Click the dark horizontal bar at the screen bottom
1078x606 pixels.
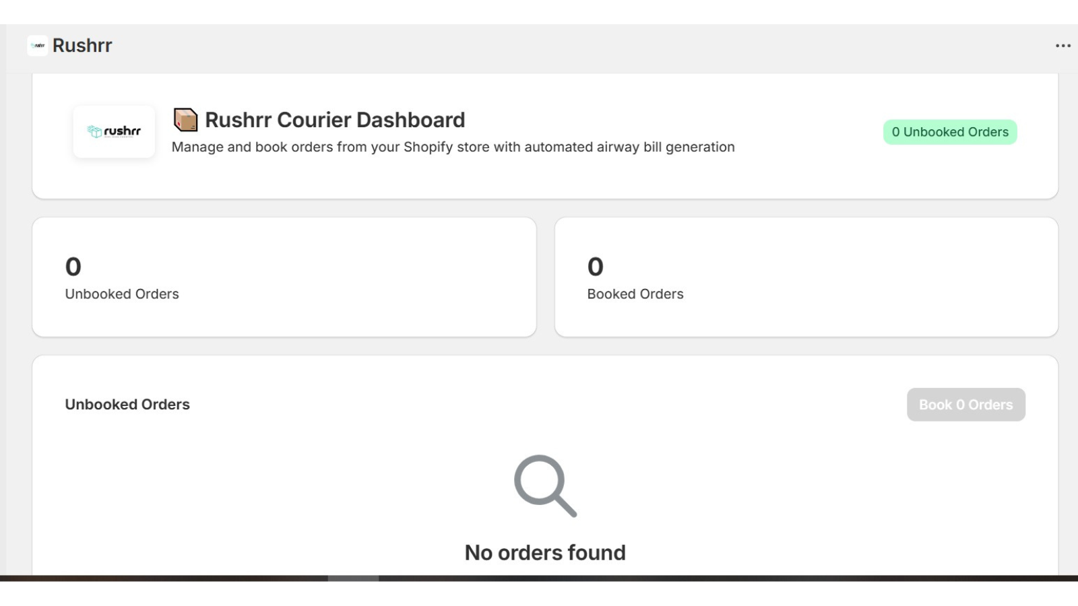tap(539, 579)
